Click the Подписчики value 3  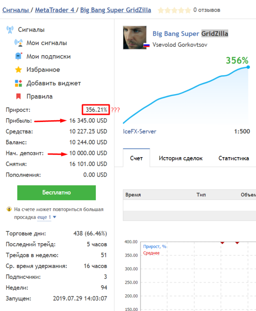(x=105, y=277)
